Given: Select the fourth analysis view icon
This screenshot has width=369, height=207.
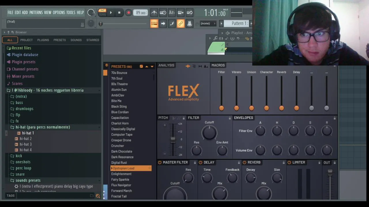Looking at the screenshot, I should point(206,66).
